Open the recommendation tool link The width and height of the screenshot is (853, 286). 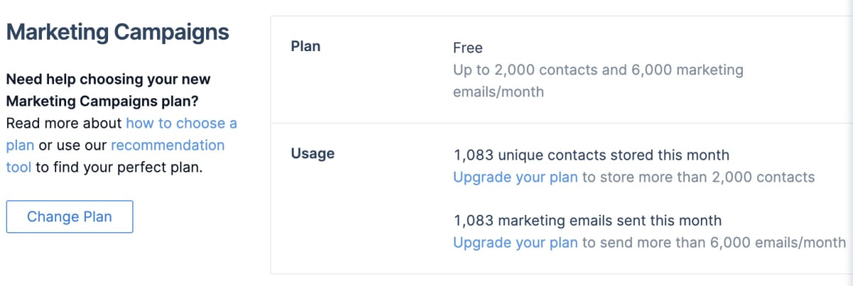click(167, 145)
